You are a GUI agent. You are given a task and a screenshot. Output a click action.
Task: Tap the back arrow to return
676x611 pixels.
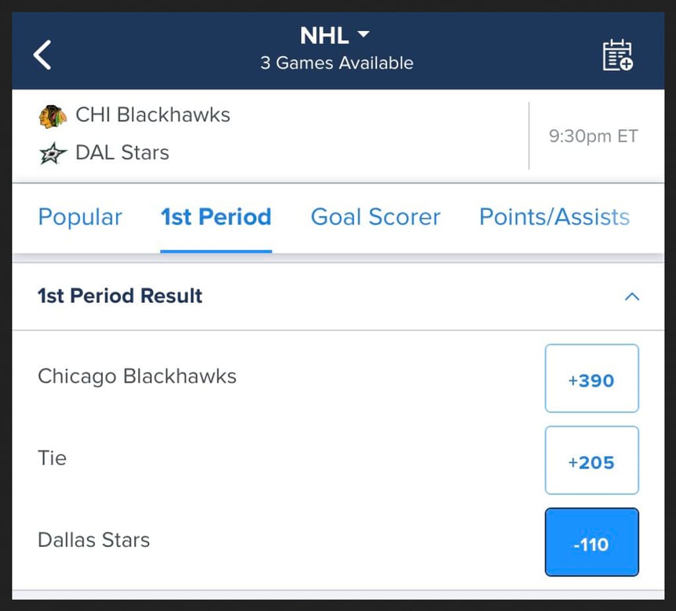42,55
